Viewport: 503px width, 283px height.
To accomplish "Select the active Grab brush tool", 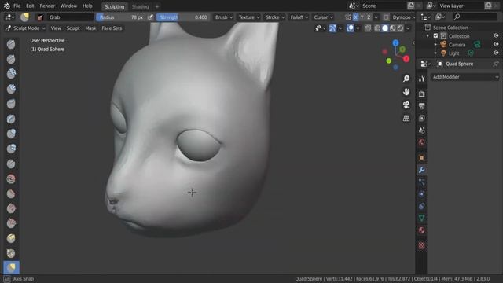I will [x=11, y=267].
